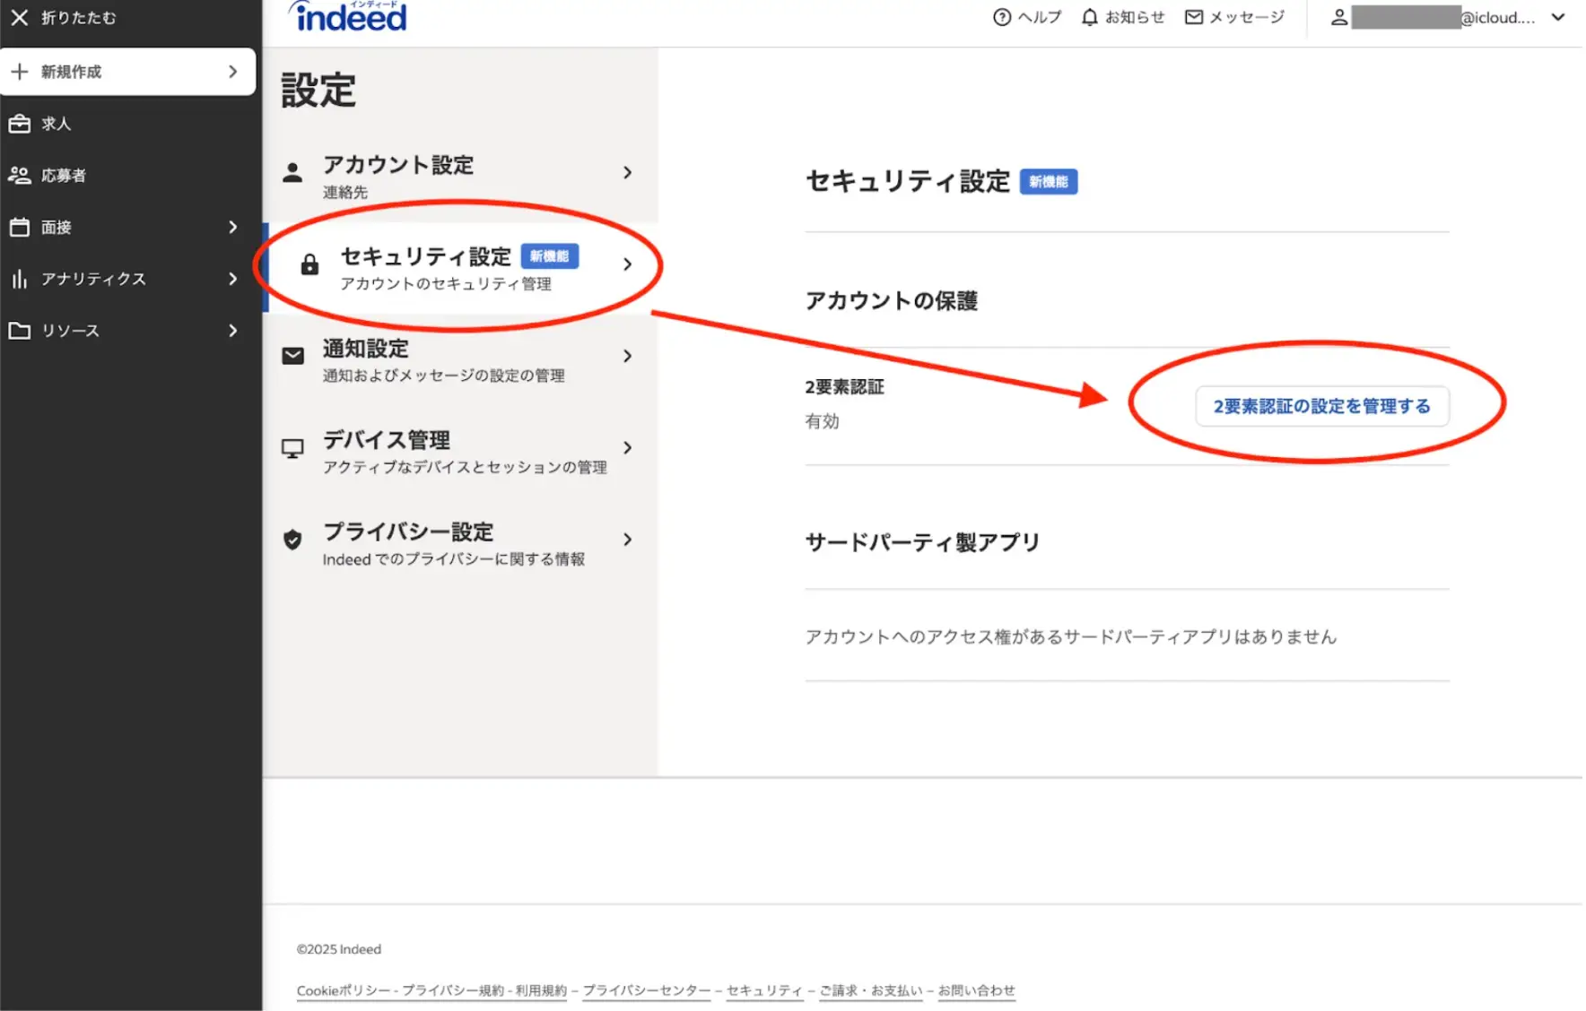The image size is (1586, 1011).
Task: Expand the リソース sidebar chevron
Action: pyautogui.click(x=233, y=331)
